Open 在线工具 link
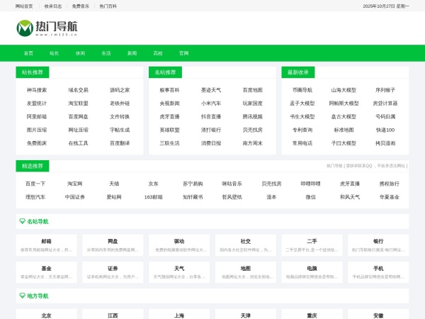Image resolution: width=425 pixels, height=319 pixels. [x=79, y=143]
